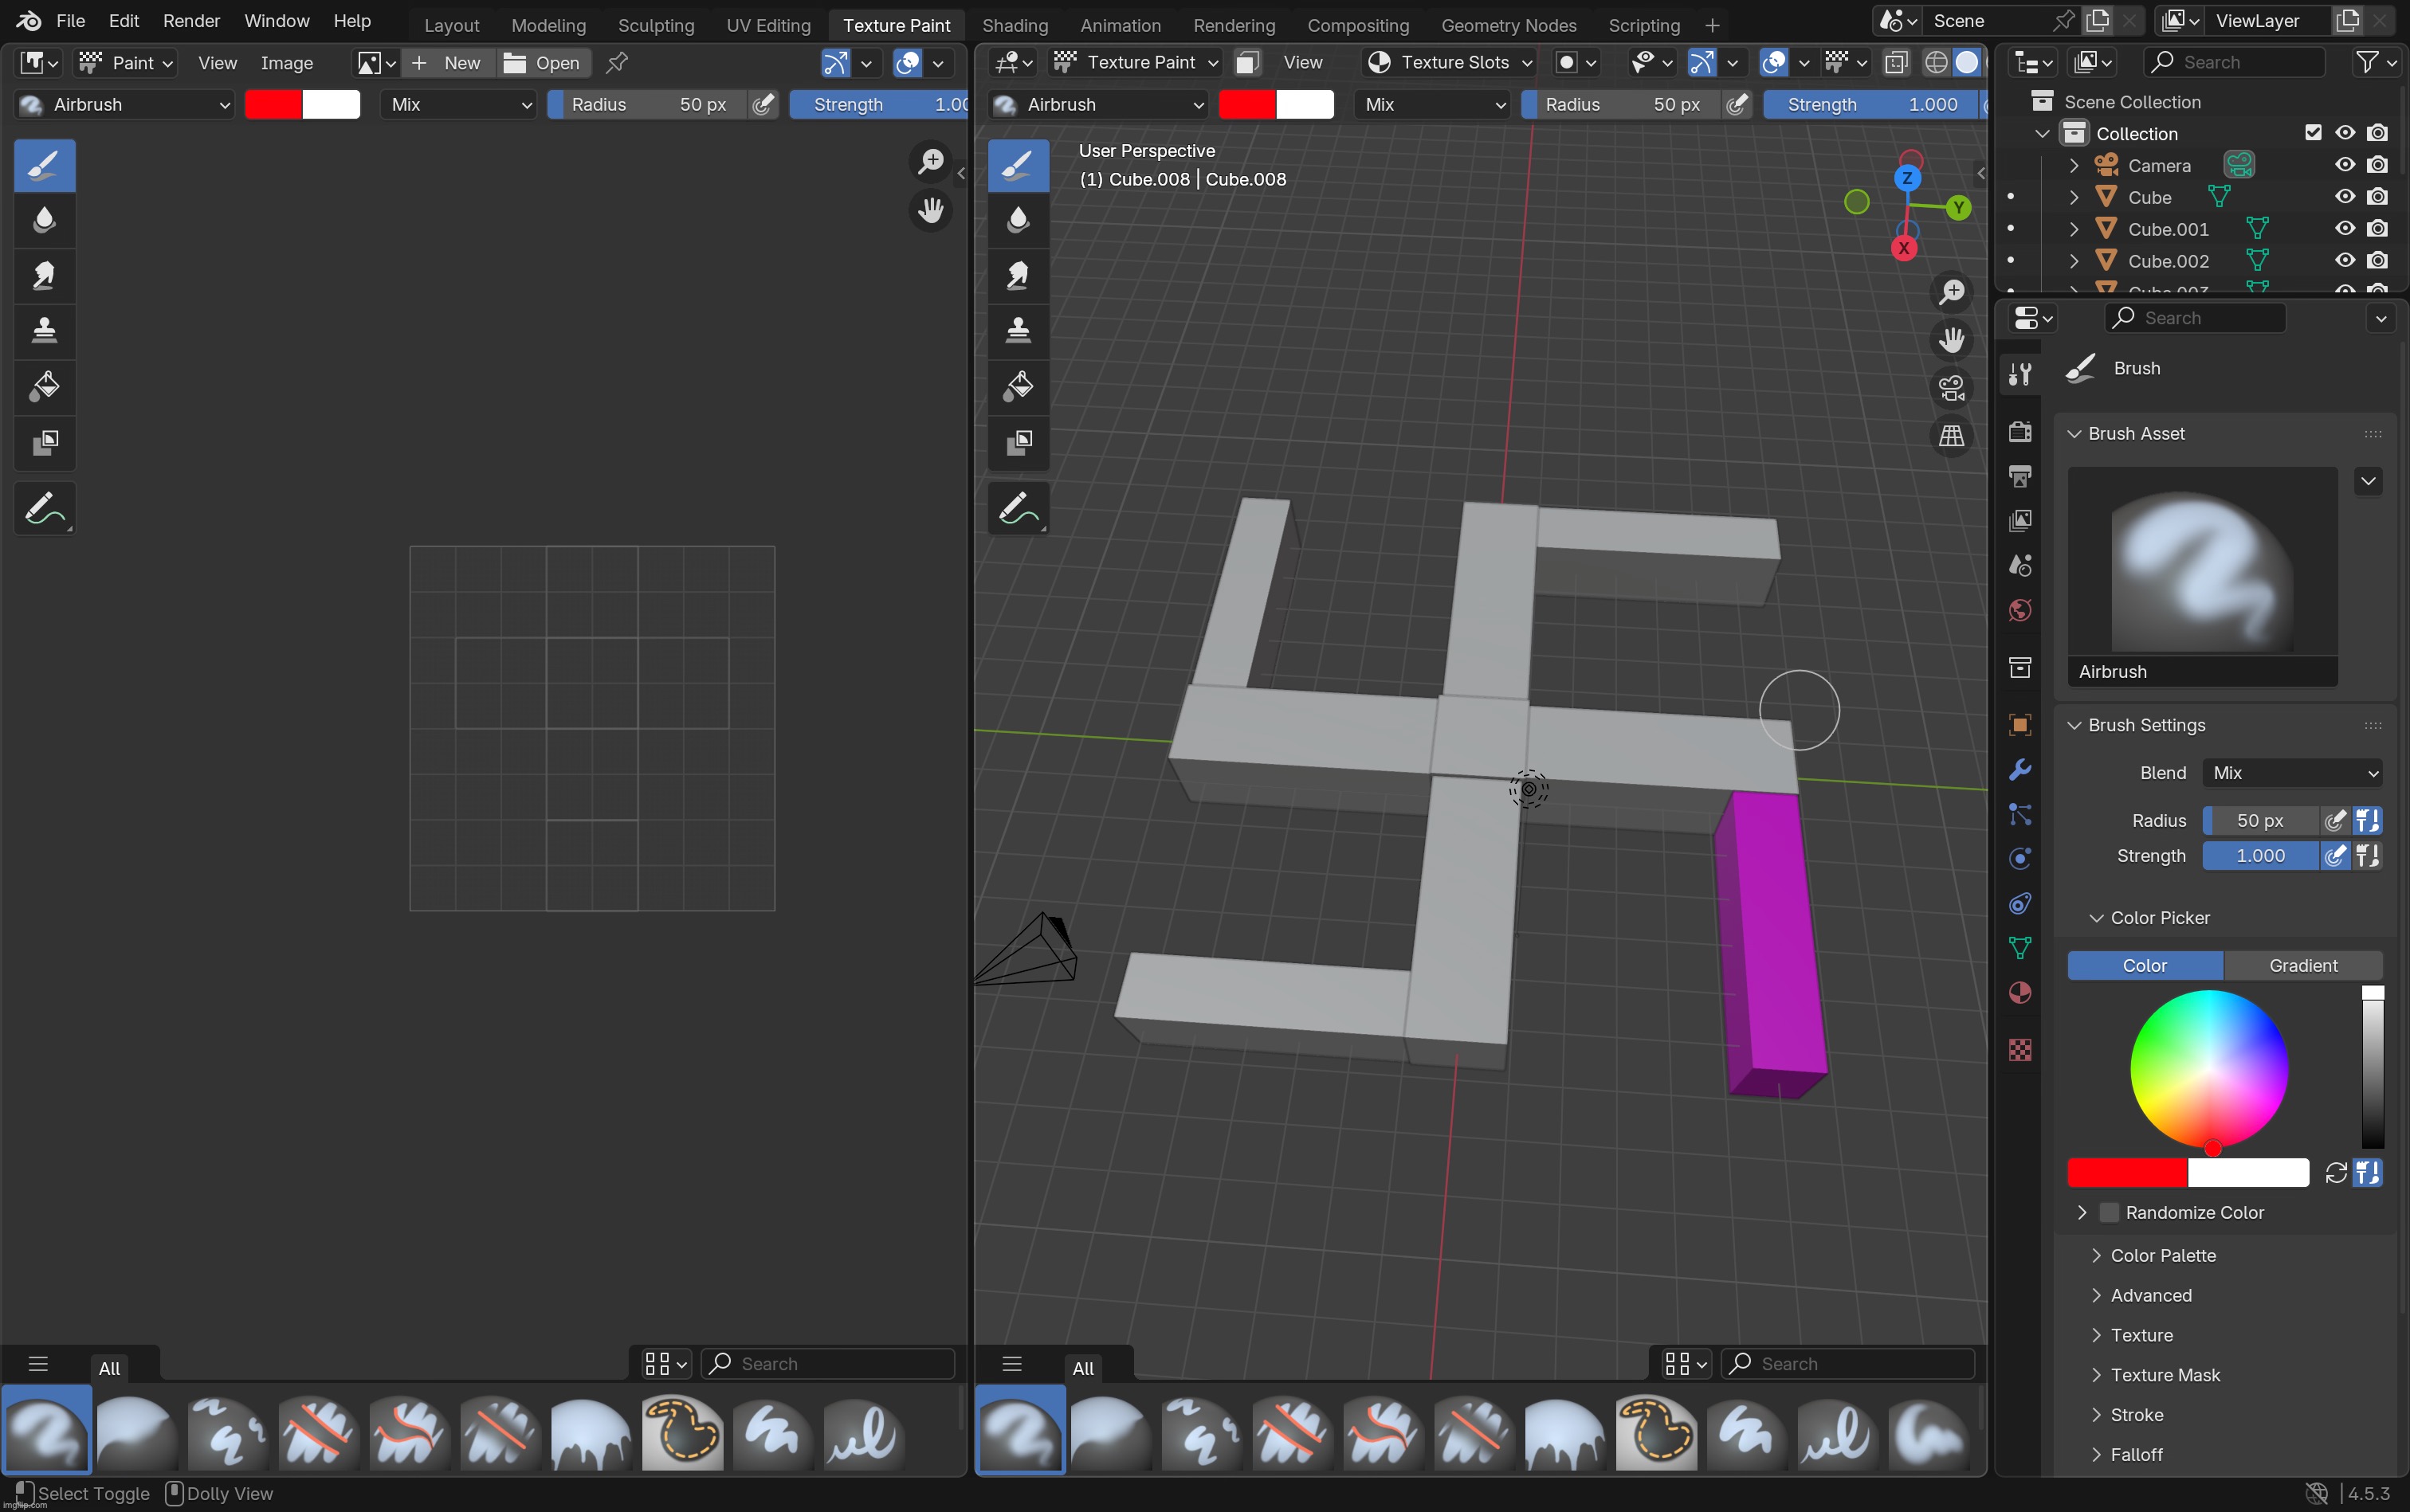Expand the Color Palette panel
This screenshot has width=2410, height=1512.
(2163, 1255)
